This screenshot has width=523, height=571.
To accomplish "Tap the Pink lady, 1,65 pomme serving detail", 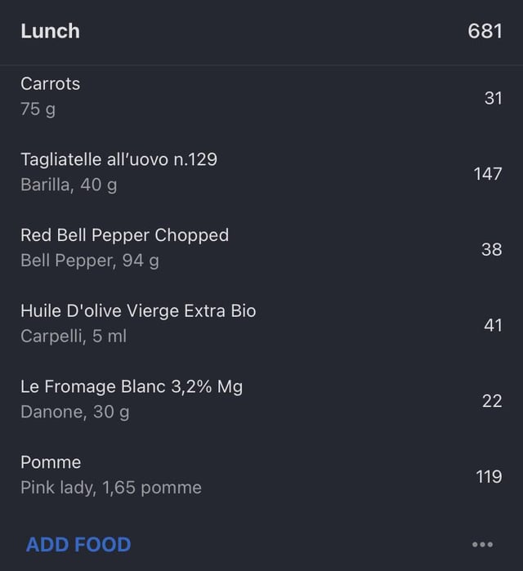I will click(x=111, y=488).
